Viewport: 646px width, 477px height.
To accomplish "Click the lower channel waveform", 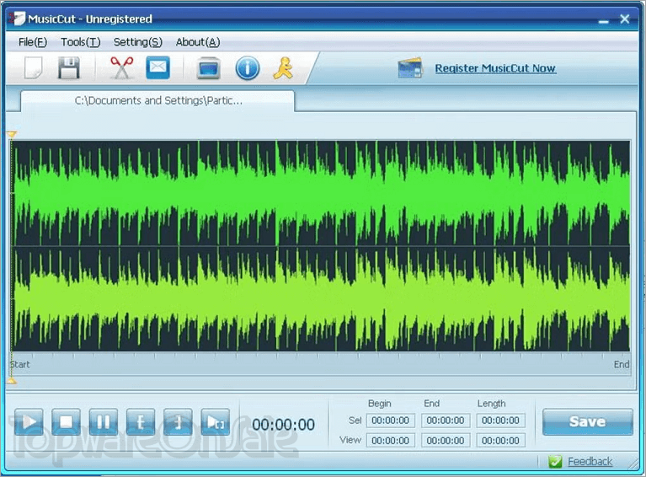I will [321, 299].
